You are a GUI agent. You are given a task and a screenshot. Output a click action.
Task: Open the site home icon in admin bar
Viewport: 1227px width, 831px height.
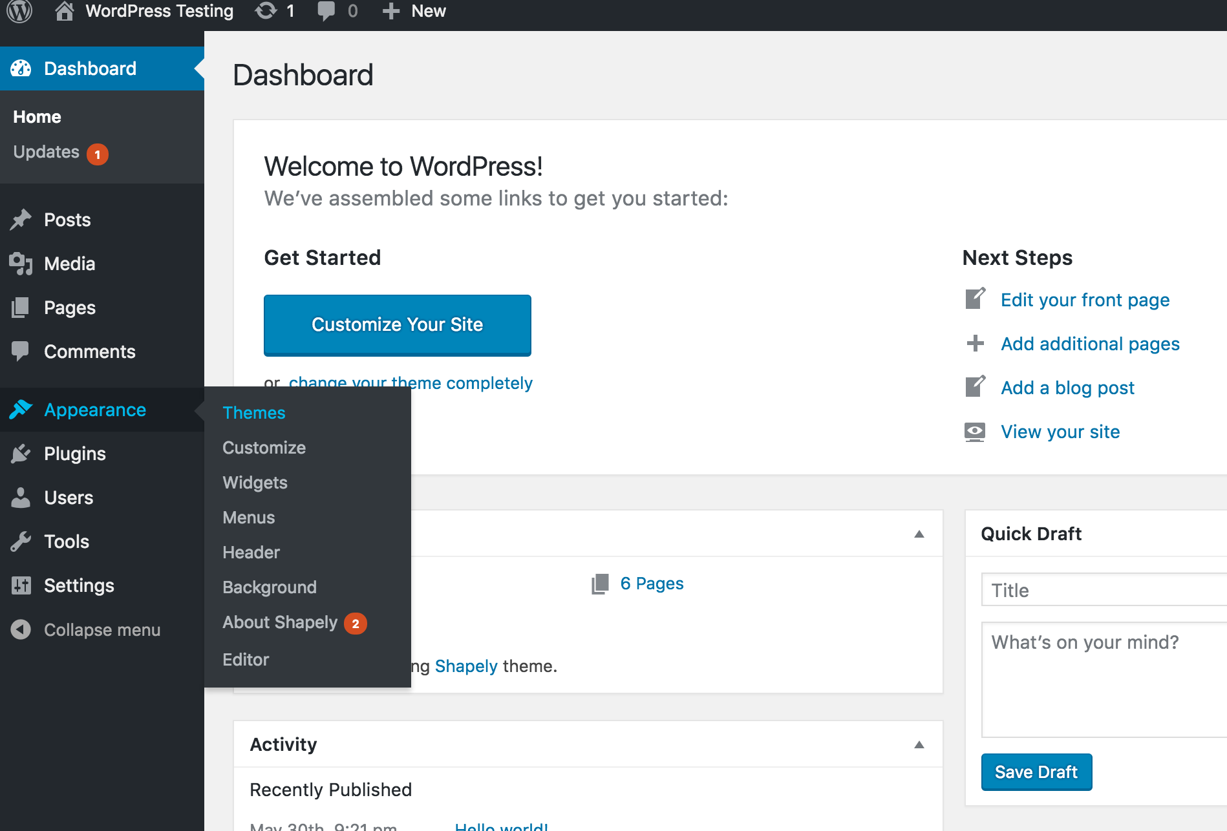pos(64,11)
